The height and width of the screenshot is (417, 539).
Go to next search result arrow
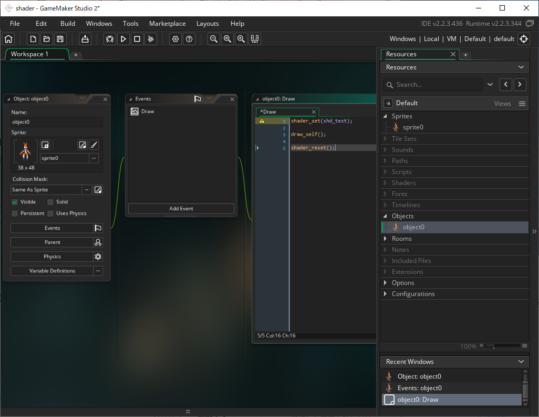520,85
